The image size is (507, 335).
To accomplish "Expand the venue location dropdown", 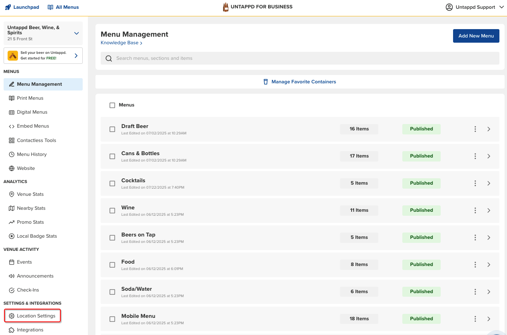I will (x=76, y=33).
